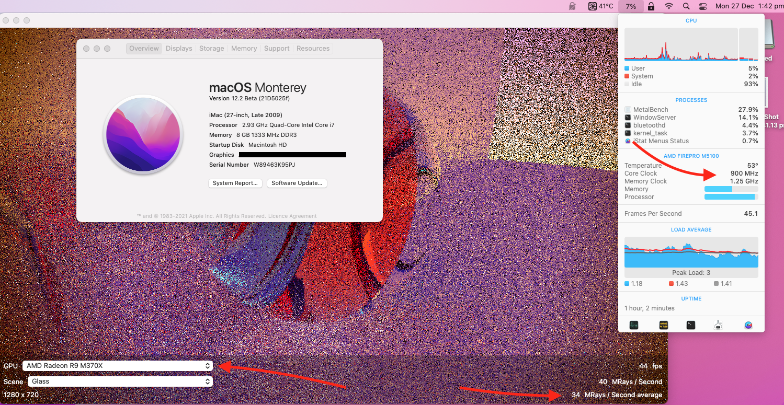784x405 pixels.
Task: Click the WindowServer process name
Action: [655, 118]
